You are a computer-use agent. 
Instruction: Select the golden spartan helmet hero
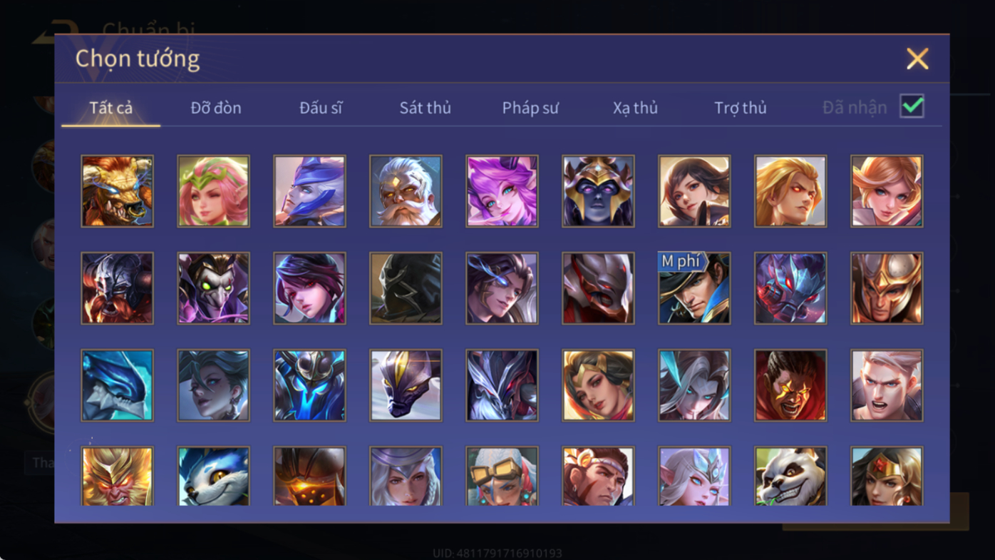[x=887, y=288]
